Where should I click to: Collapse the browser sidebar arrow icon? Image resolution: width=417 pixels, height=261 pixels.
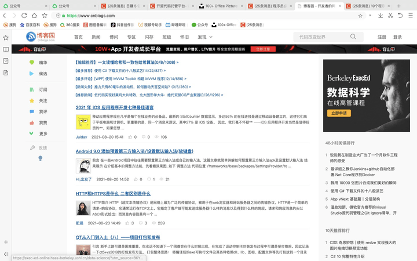click(6, 254)
